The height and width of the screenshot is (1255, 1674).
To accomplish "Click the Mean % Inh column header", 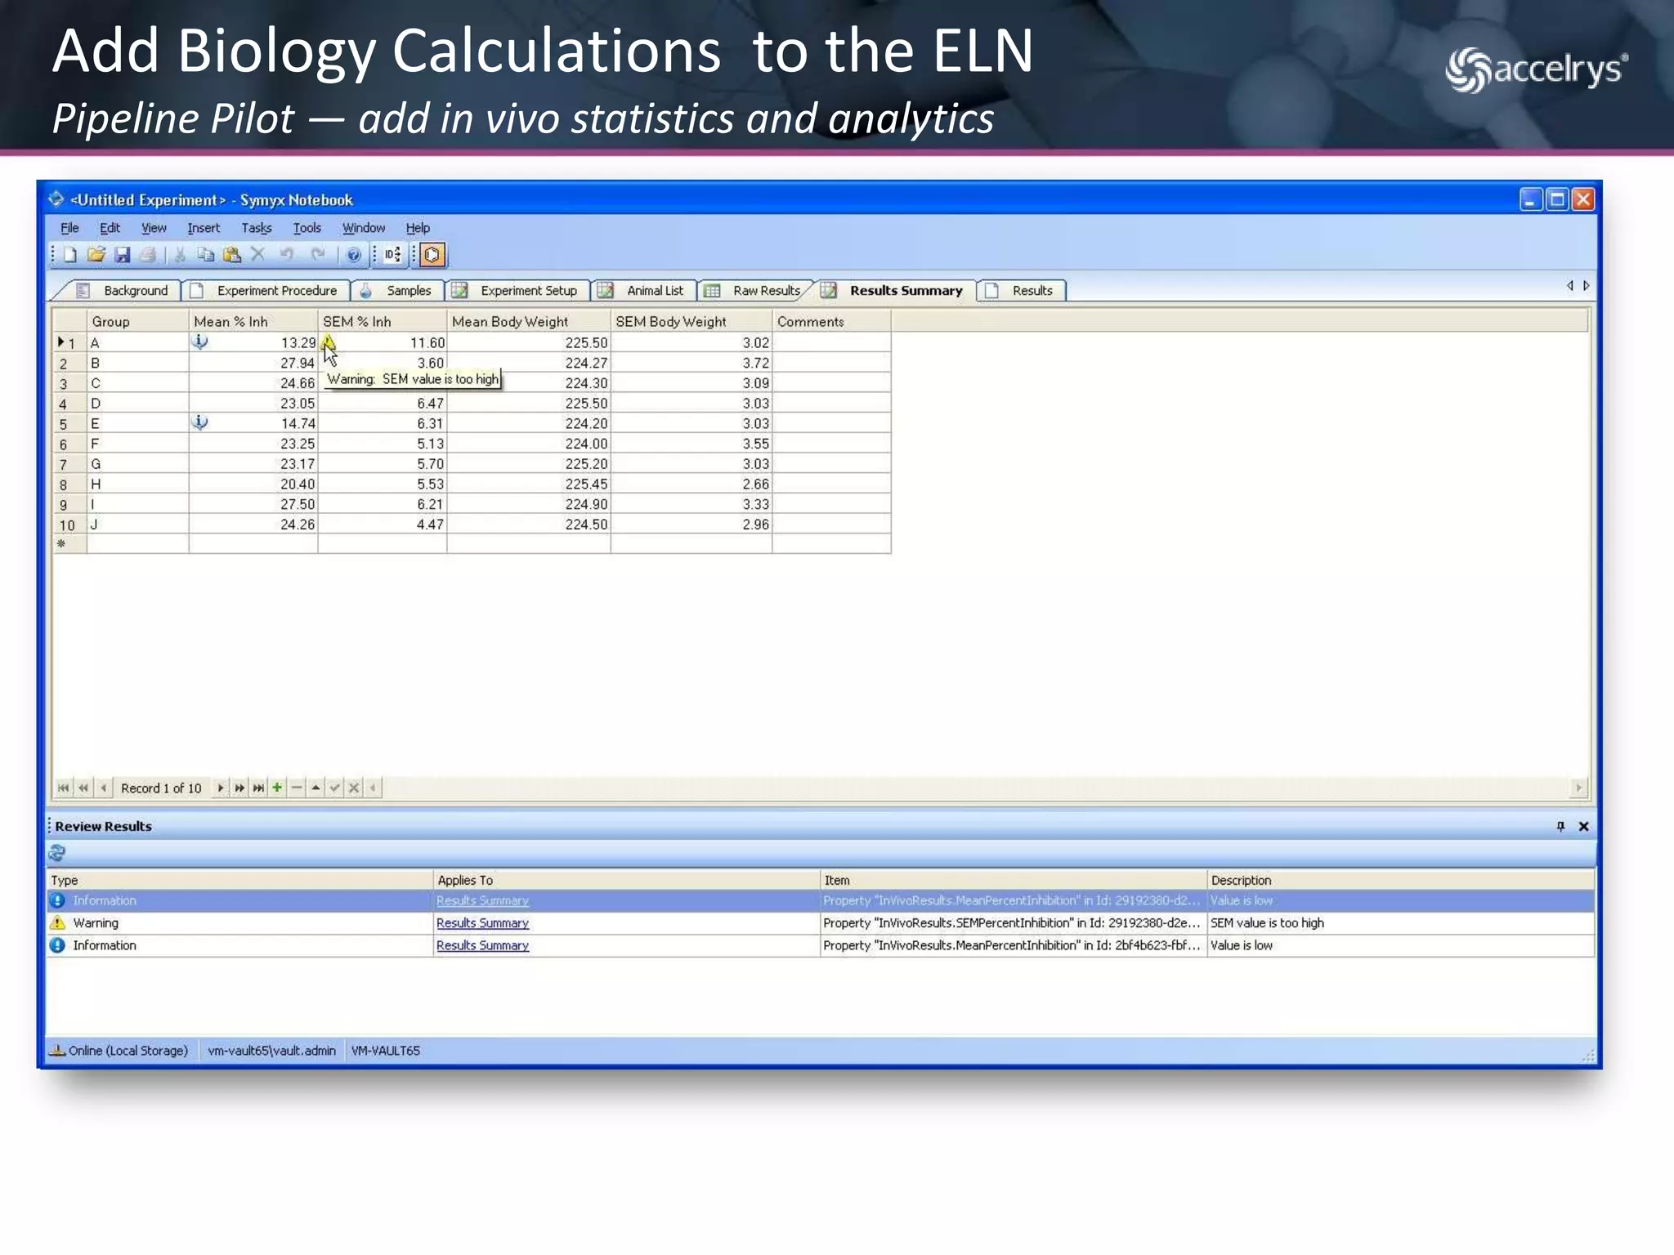I will pyautogui.click(x=253, y=321).
